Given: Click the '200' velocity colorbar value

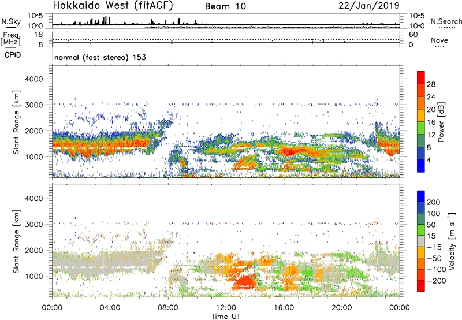Looking at the screenshot, I should 434,202.
